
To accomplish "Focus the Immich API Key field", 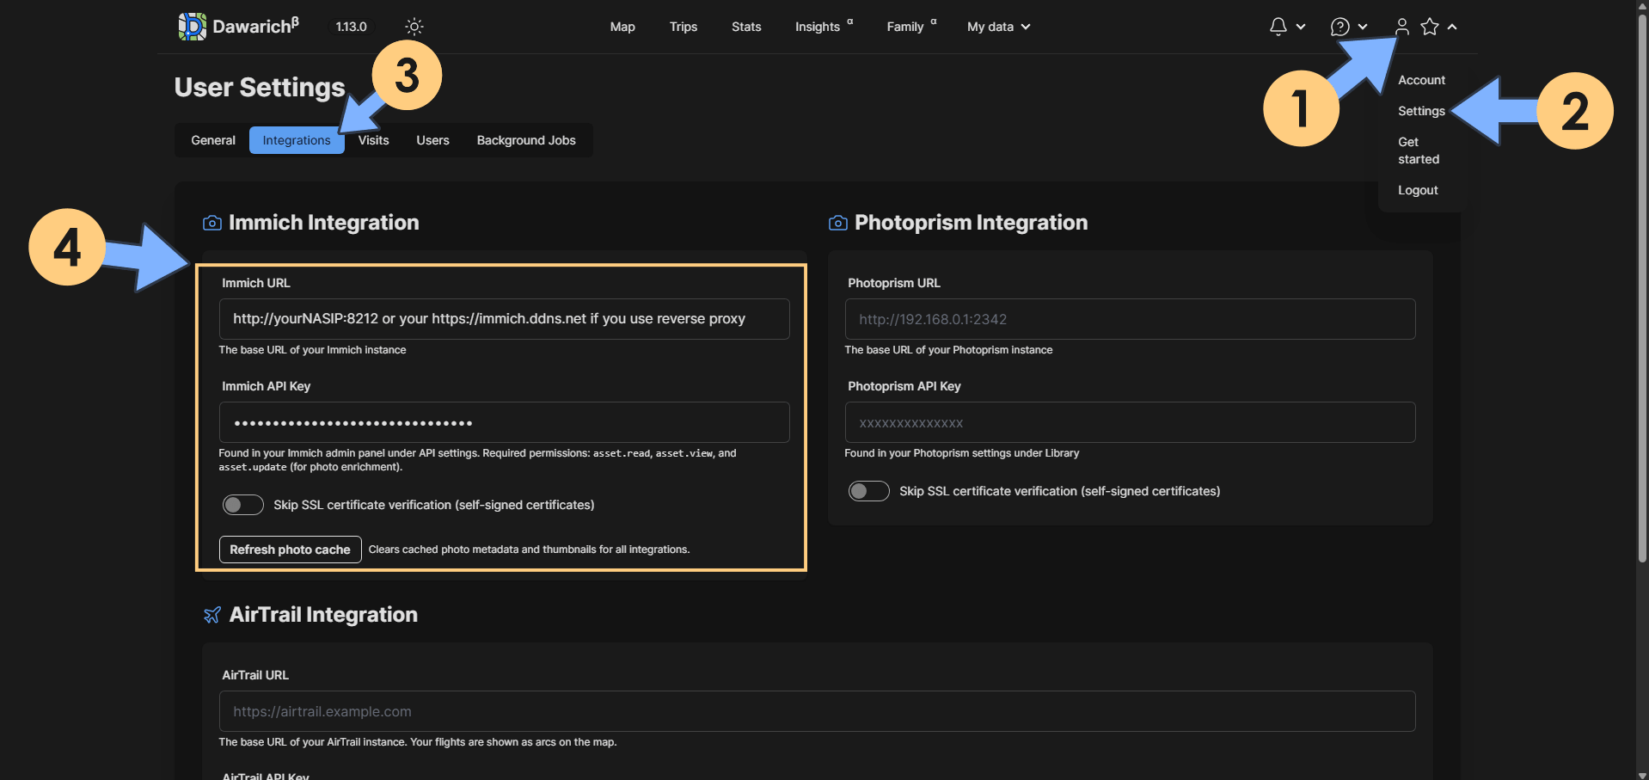I will click(505, 422).
